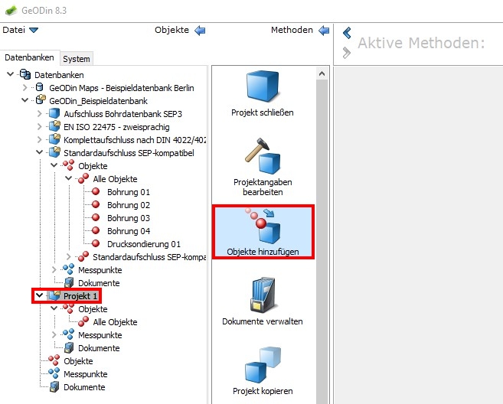The width and height of the screenshot is (503, 404).
Task: Collapse the Projekt 1 tree node
Action: coord(40,295)
